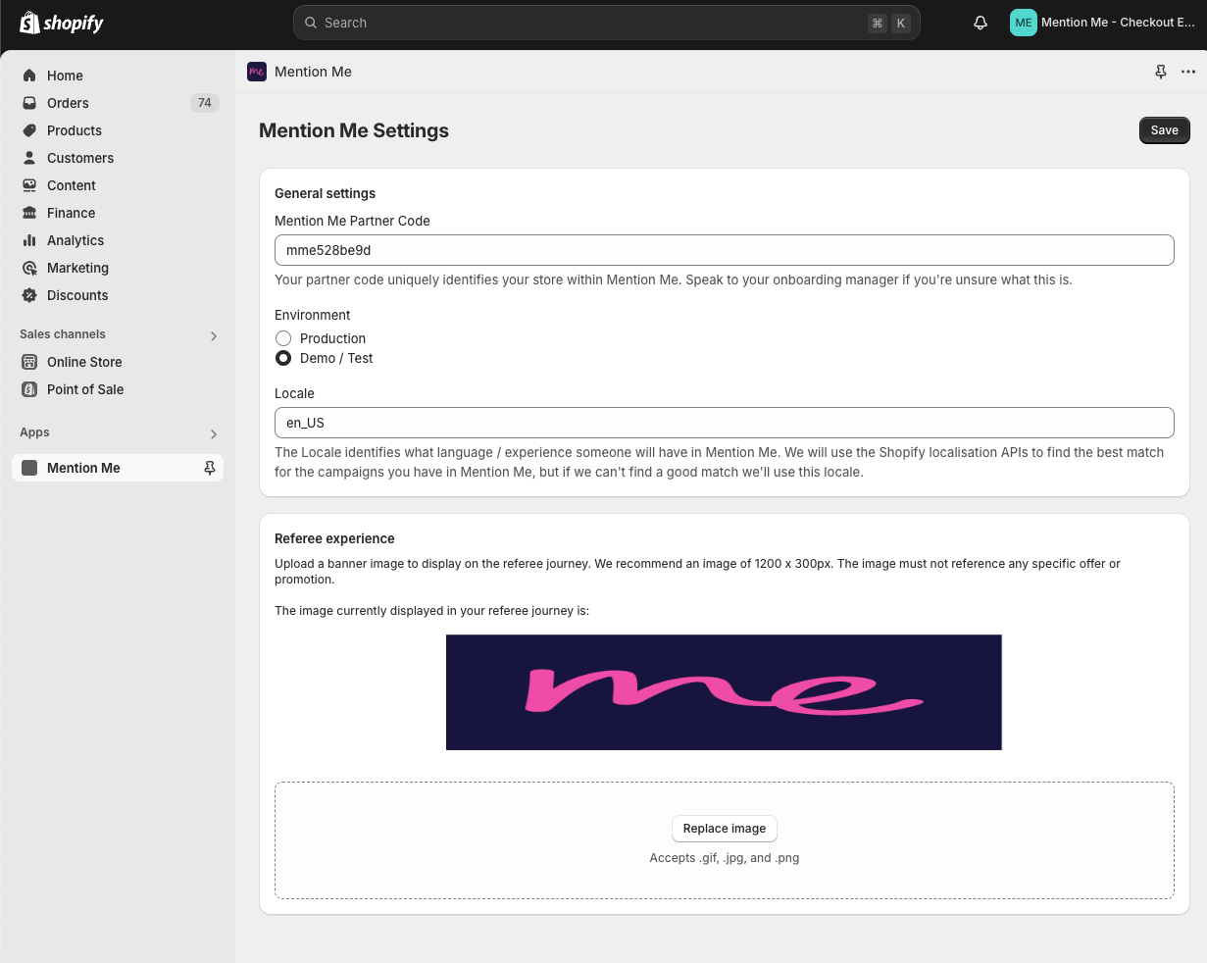
Task: Click the Replace image button
Action: pos(725,829)
